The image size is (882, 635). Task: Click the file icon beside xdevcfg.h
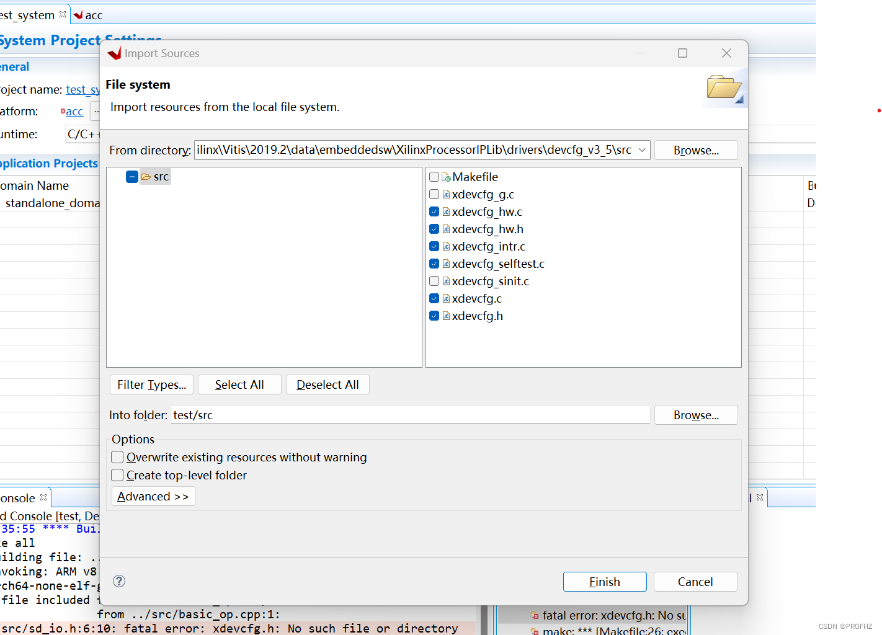[445, 316]
